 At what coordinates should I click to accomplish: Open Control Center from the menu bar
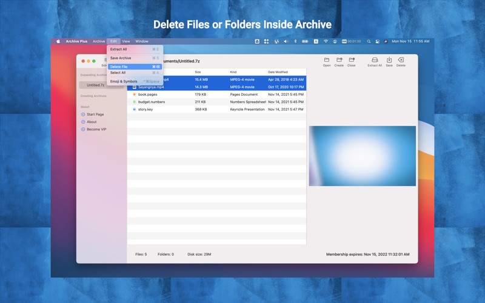(377, 41)
